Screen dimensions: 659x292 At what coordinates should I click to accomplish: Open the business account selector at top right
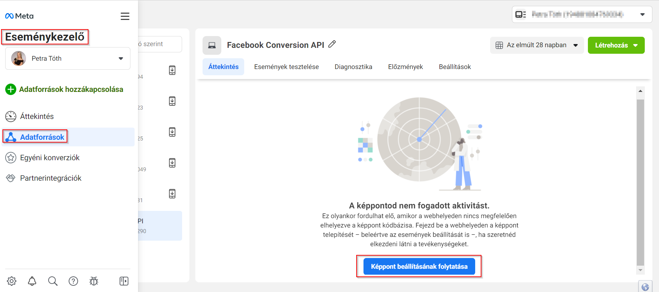[582, 15]
